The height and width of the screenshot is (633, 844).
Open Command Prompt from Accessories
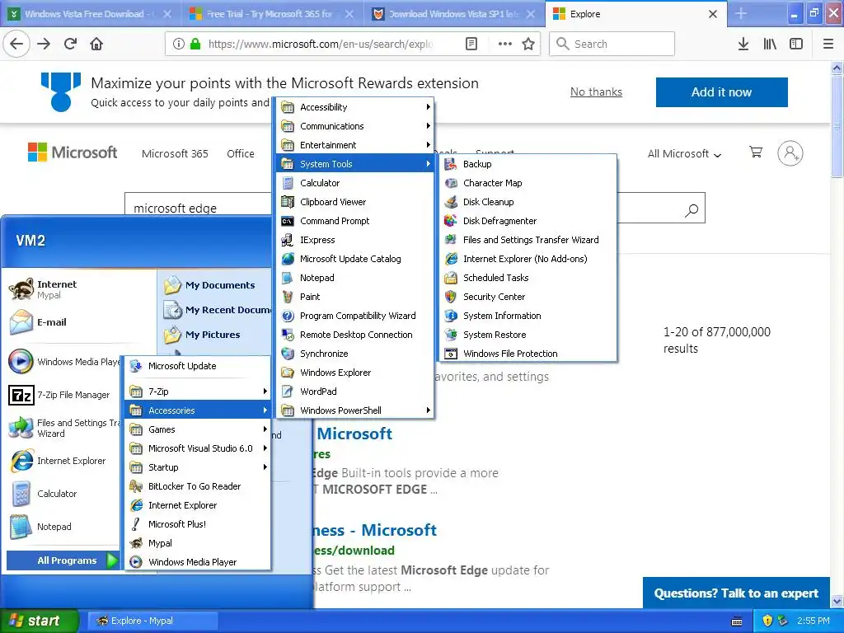tap(355, 221)
